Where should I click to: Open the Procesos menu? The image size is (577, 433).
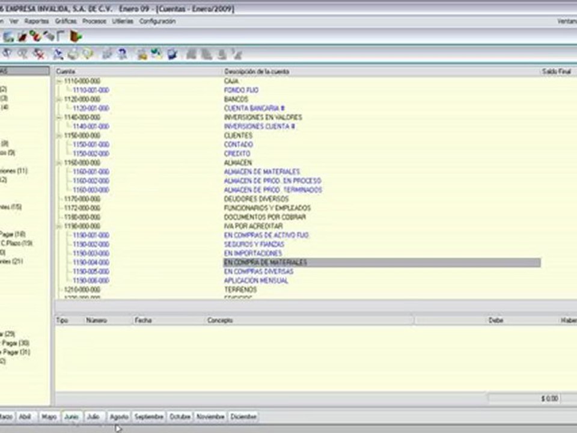(94, 22)
